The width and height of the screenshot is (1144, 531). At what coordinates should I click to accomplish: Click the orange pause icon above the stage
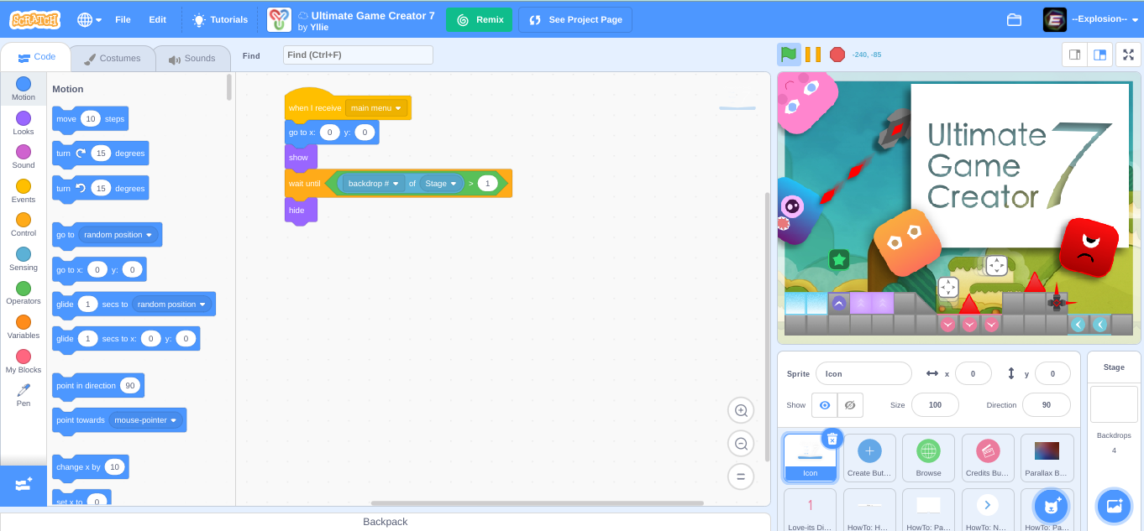pos(813,54)
